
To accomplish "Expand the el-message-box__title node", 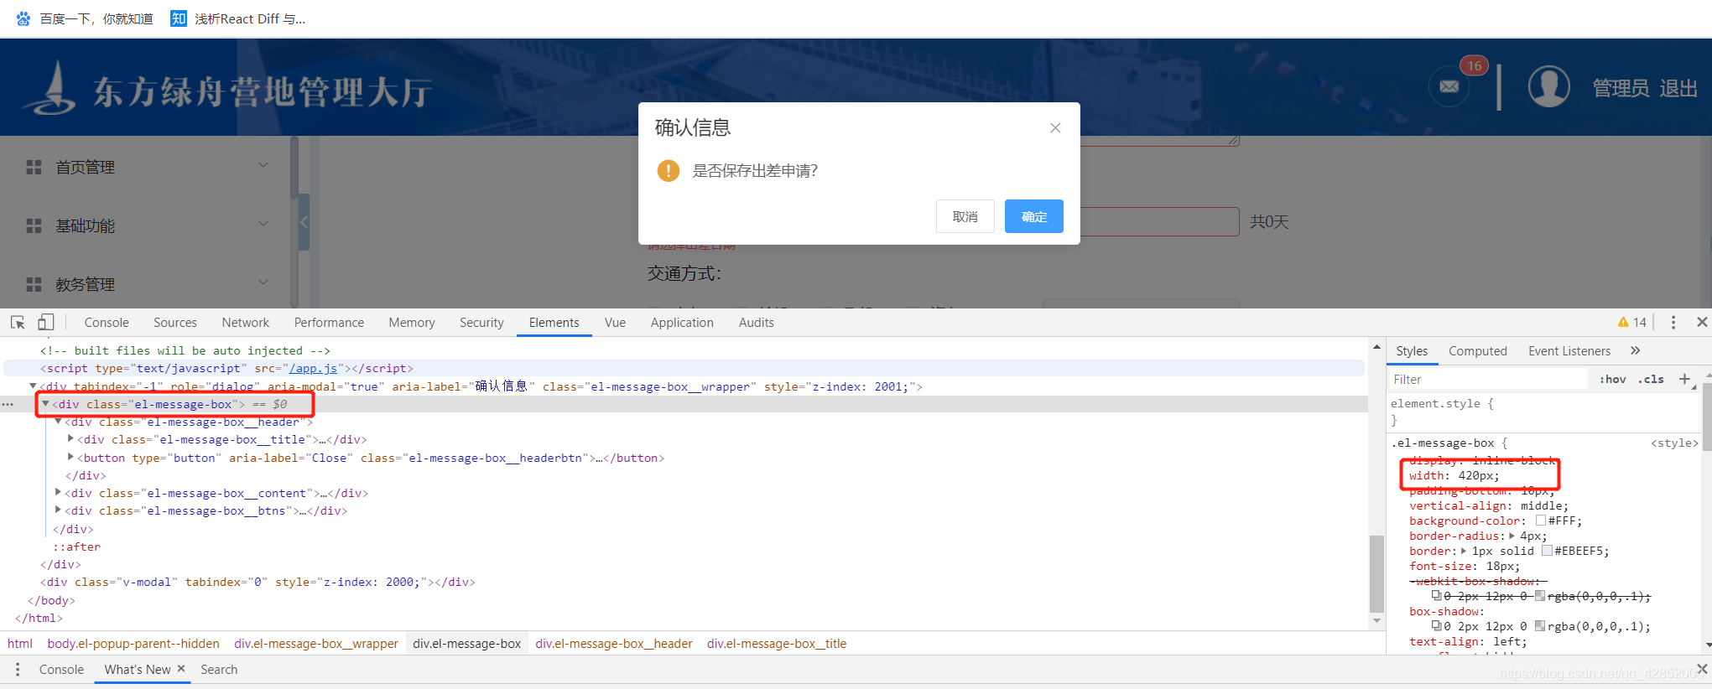I will point(70,439).
